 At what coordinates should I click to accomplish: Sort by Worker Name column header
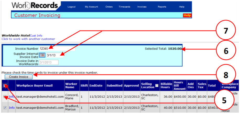coord(71,86)
